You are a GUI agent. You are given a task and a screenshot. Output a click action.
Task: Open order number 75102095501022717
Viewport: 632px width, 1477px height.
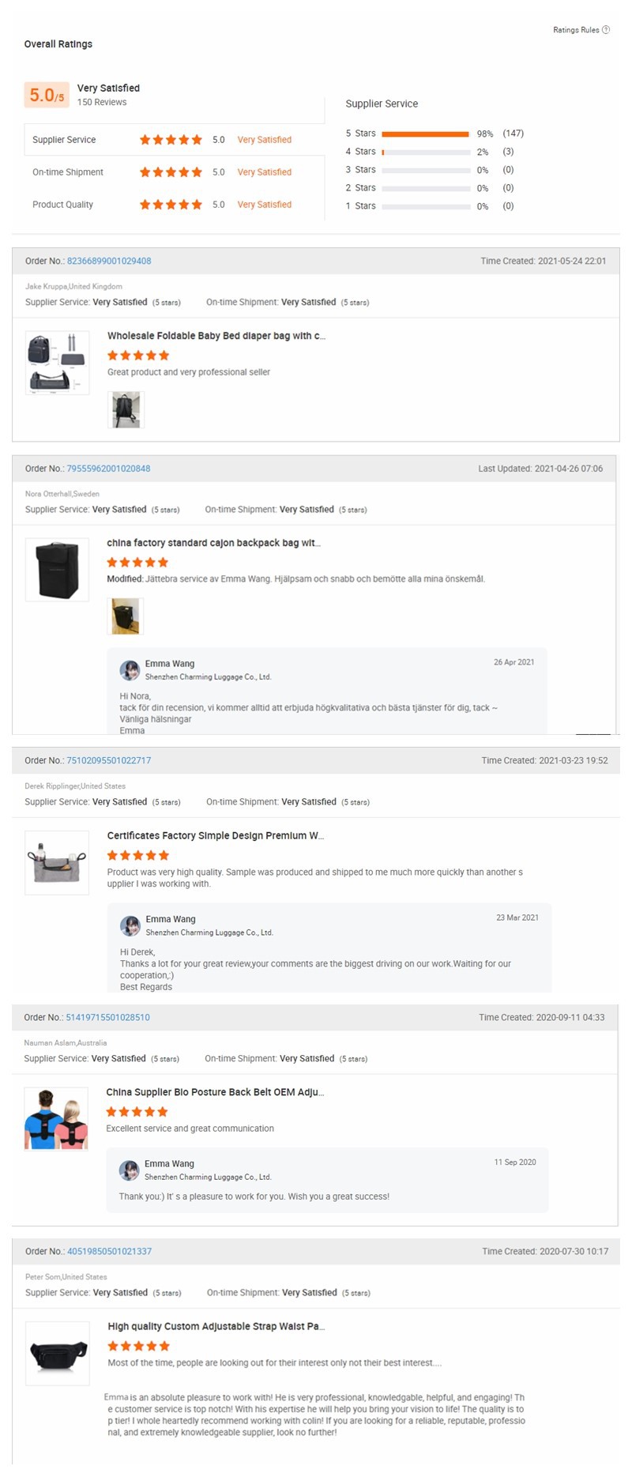pyautogui.click(x=108, y=760)
